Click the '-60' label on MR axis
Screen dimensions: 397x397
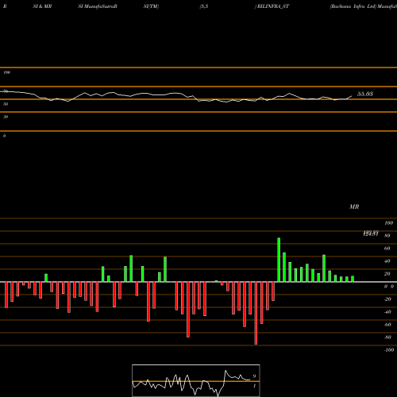pyautogui.click(x=387, y=325)
